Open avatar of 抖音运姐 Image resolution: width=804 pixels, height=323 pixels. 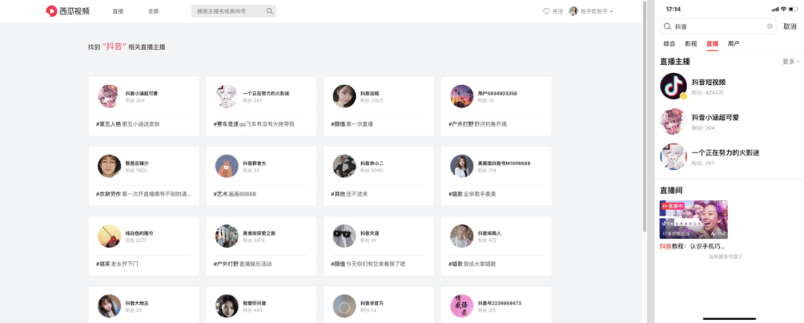344,97
